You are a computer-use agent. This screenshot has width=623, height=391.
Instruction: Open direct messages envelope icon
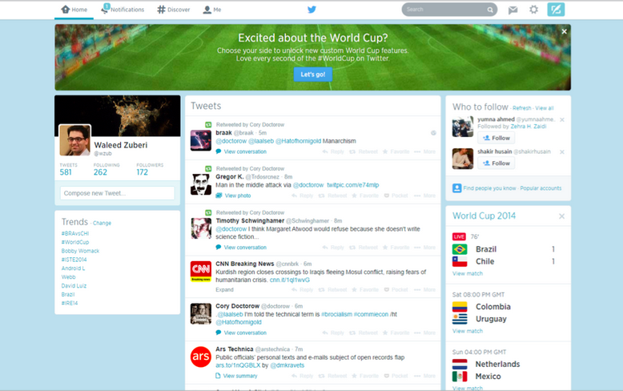tap(513, 10)
